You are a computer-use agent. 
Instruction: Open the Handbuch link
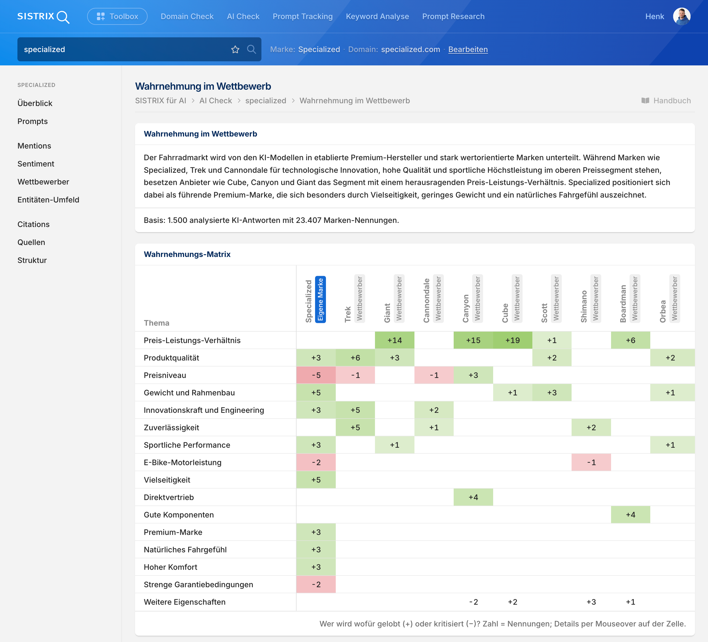click(x=666, y=101)
